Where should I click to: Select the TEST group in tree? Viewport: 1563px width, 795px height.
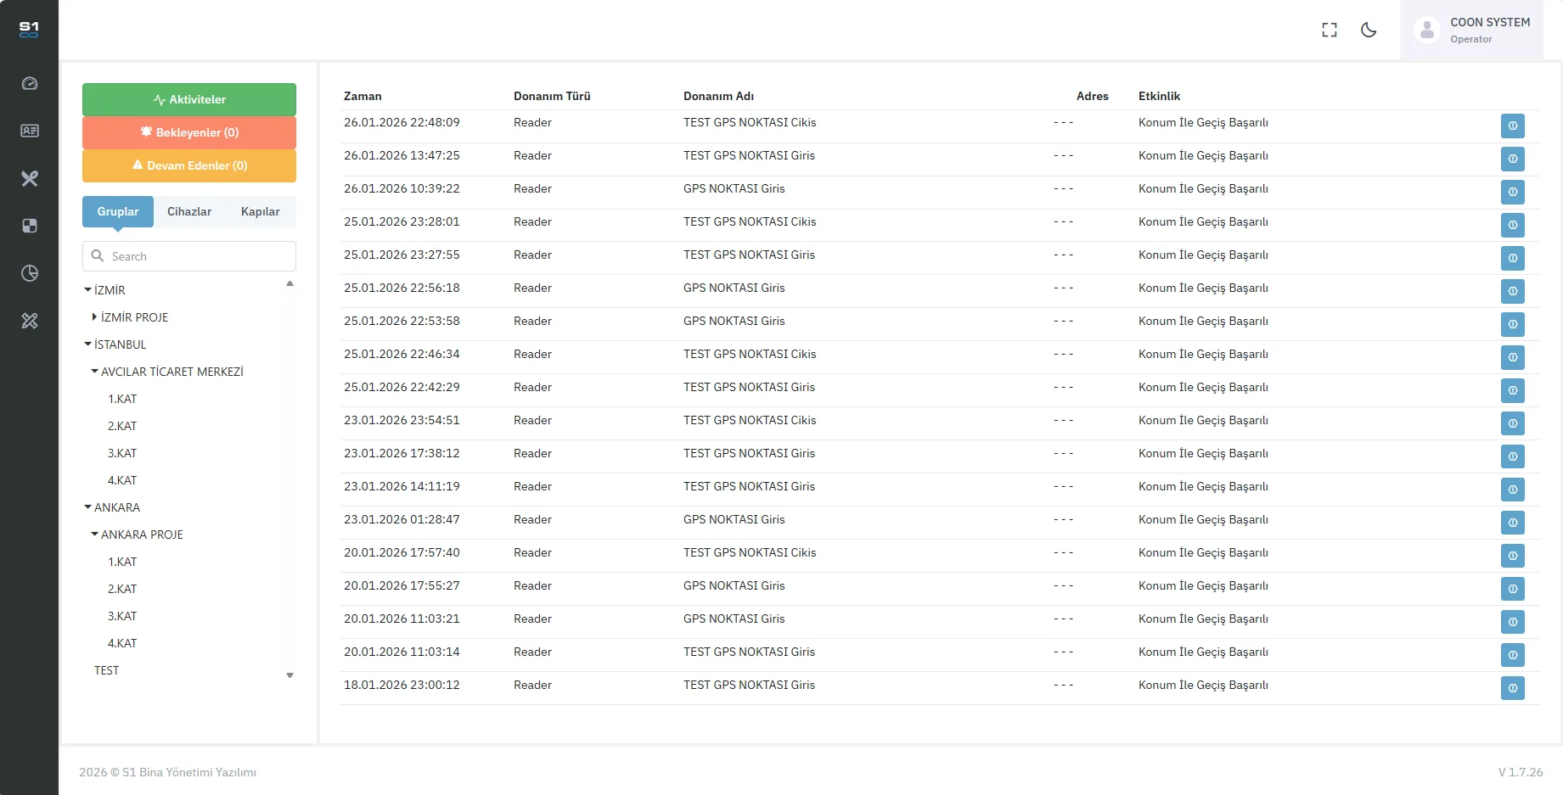pyautogui.click(x=107, y=670)
